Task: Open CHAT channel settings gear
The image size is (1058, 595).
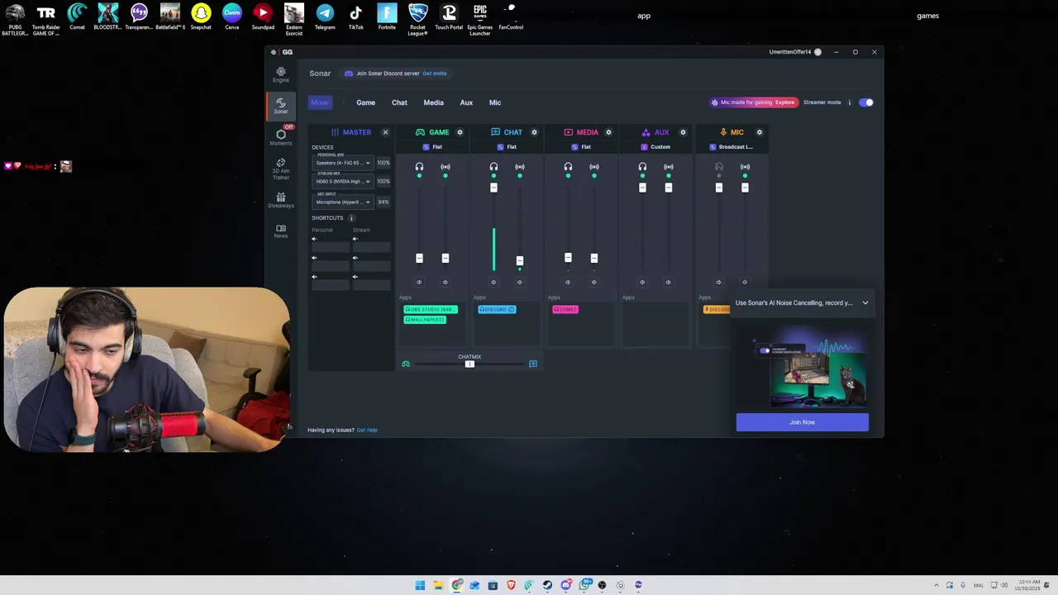Action: pyautogui.click(x=534, y=132)
